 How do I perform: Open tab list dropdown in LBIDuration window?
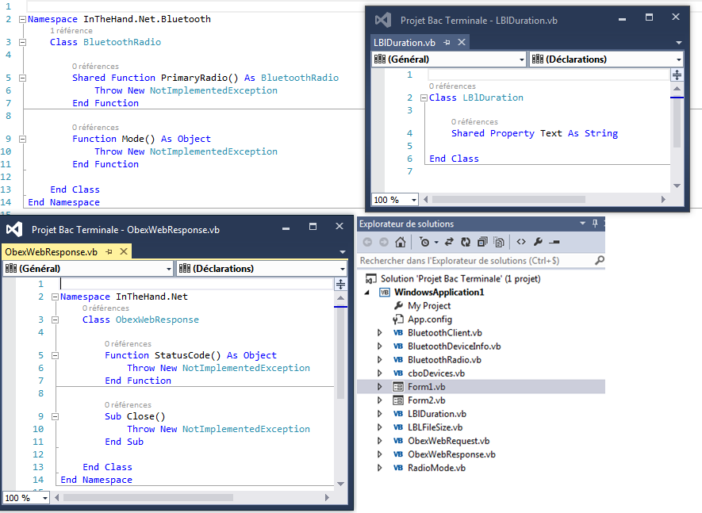[679, 43]
